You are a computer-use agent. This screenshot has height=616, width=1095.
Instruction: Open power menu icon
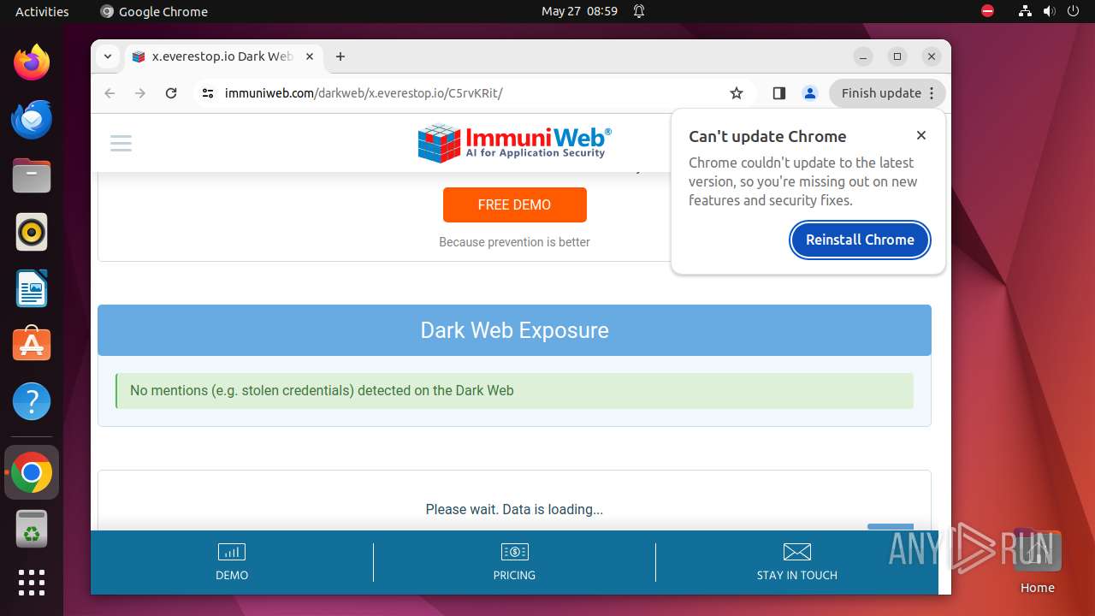click(x=1073, y=11)
